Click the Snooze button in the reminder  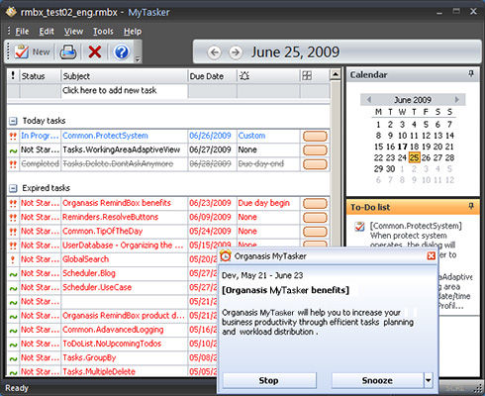[377, 380]
